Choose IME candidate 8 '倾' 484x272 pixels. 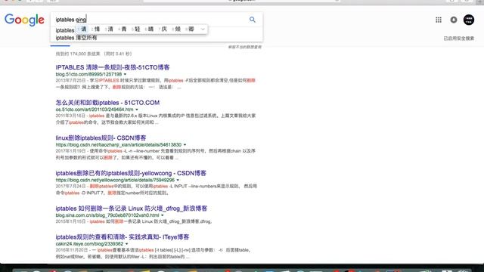pos(176,29)
